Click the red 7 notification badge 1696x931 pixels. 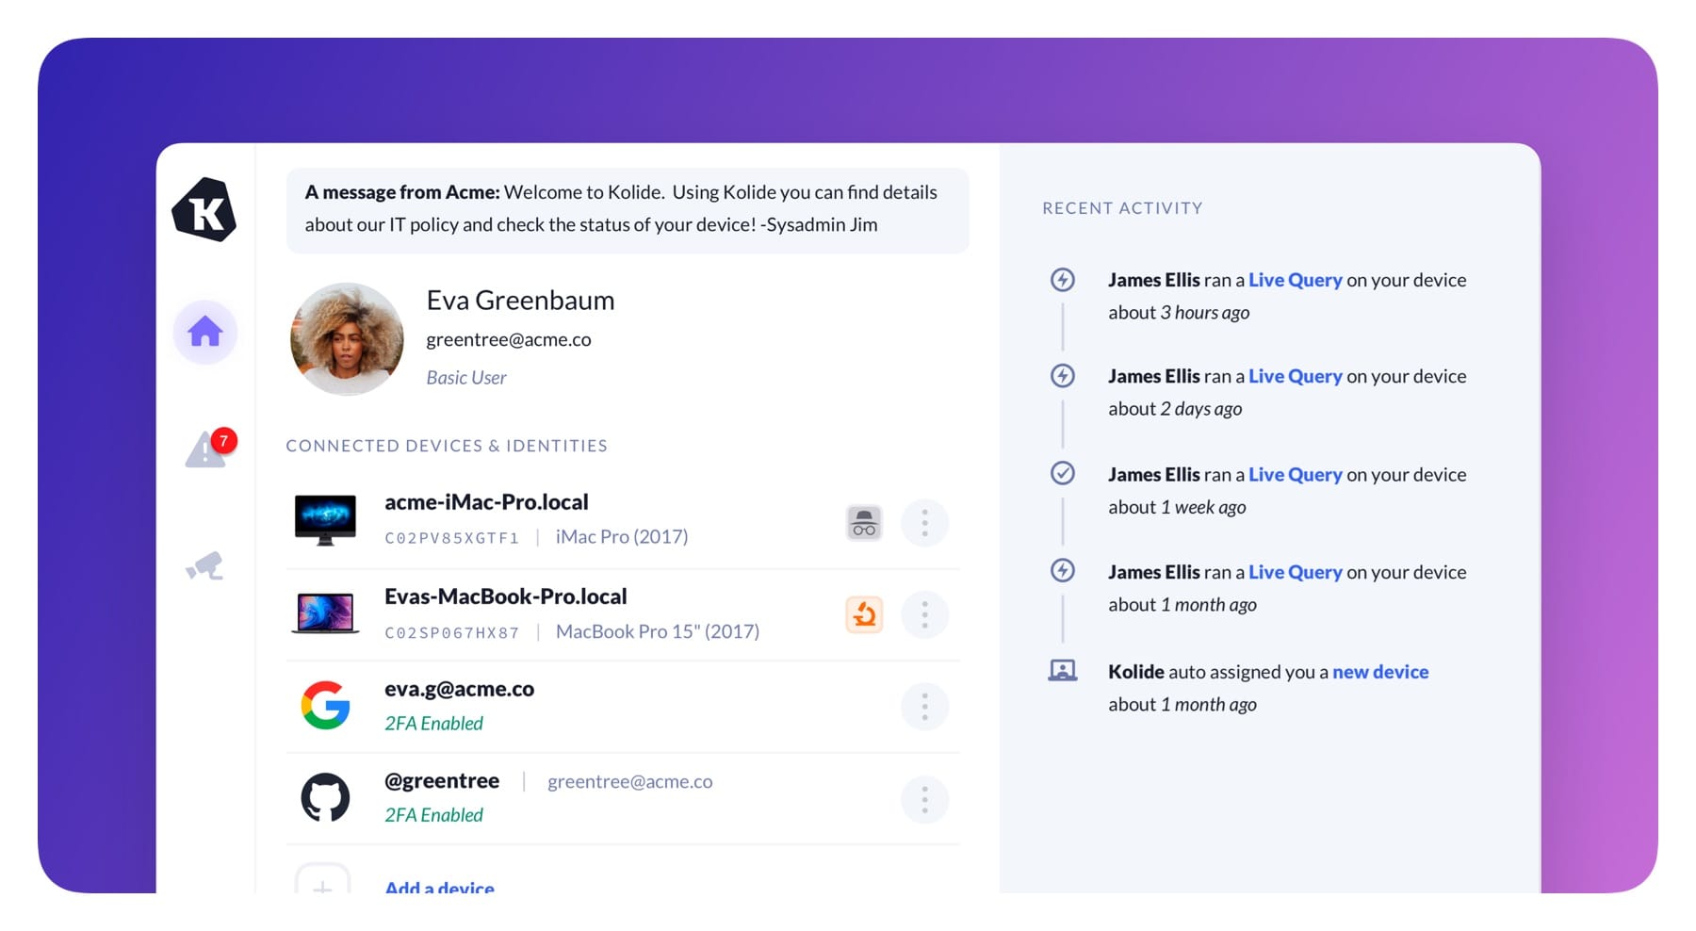(x=223, y=440)
